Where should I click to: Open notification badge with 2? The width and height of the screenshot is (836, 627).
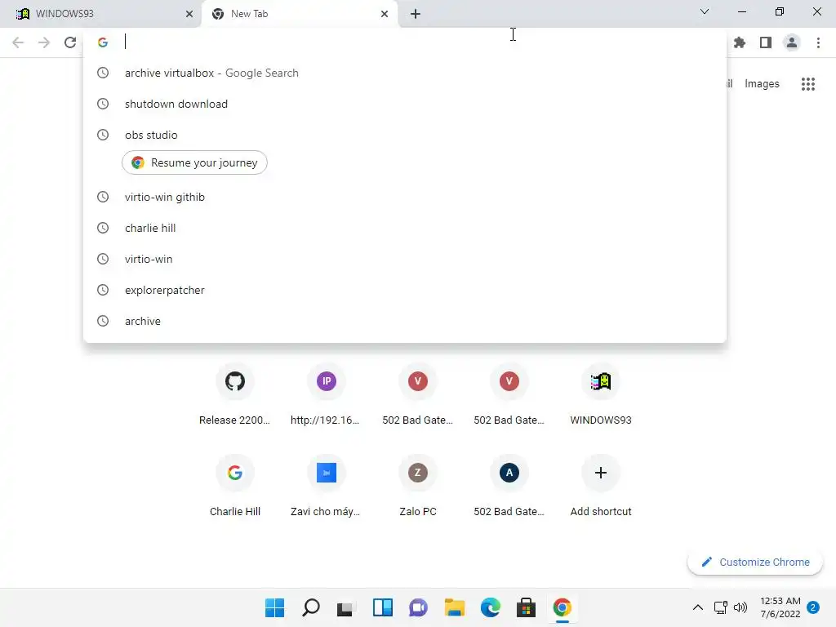[813, 607]
